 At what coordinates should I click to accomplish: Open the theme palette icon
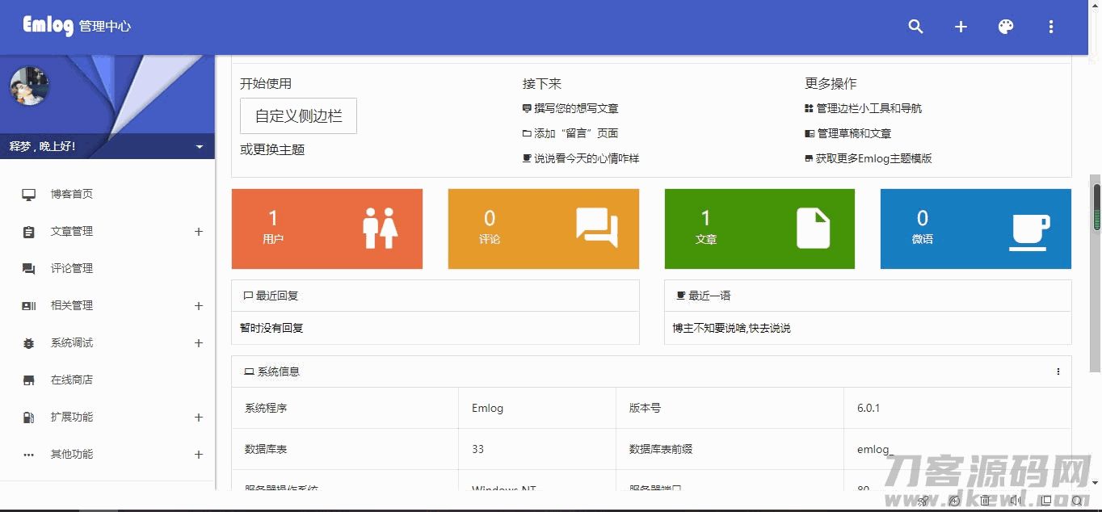[x=1006, y=27]
